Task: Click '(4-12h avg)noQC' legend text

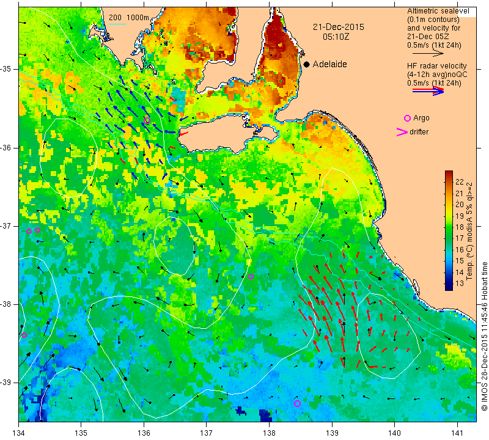Action: 437,75
